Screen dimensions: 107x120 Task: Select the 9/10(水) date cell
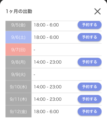(18, 87)
